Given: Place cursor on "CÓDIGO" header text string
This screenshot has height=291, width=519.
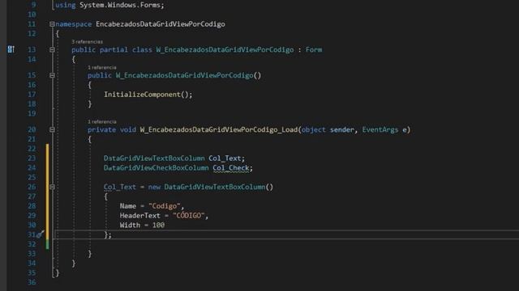Looking at the screenshot, I should click(x=189, y=216).
